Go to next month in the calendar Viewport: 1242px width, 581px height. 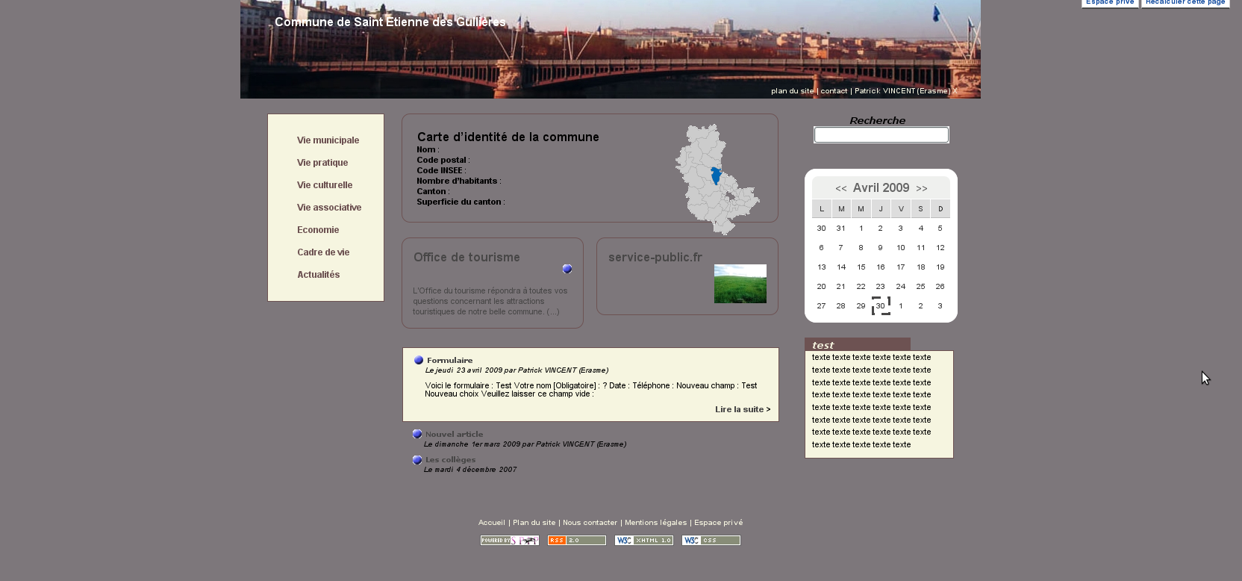click(x=922, y=189)
